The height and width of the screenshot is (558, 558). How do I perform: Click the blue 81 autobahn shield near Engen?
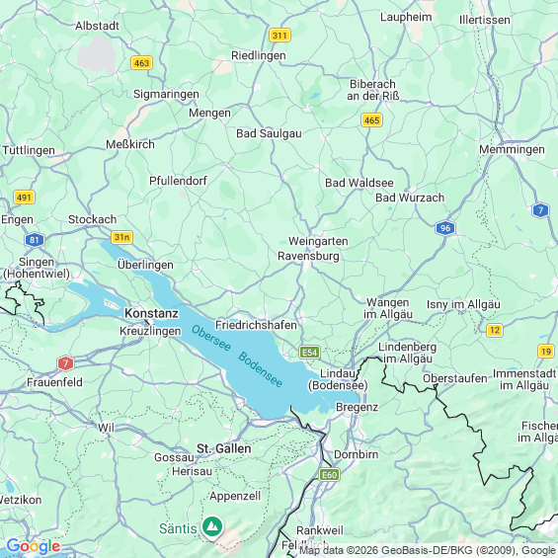point(35,240)
